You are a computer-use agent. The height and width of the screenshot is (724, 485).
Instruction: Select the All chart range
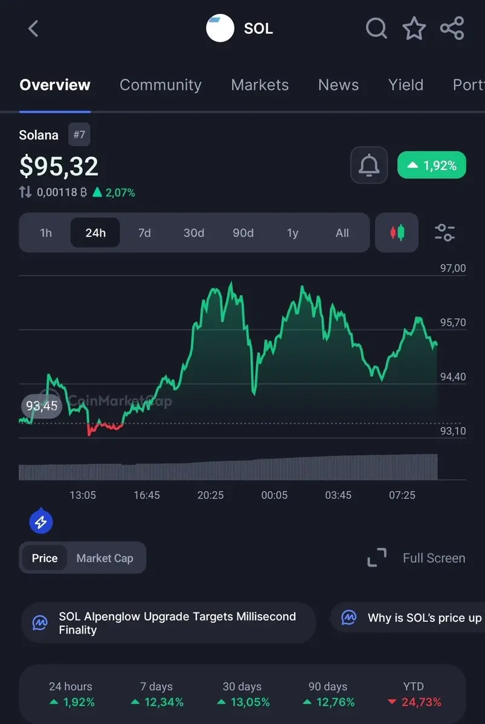[x=342, y=233]
